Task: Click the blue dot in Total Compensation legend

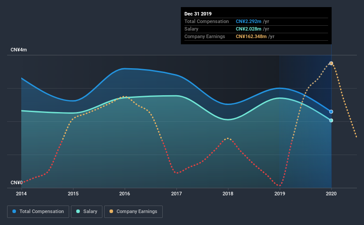Action: point(14,211)
